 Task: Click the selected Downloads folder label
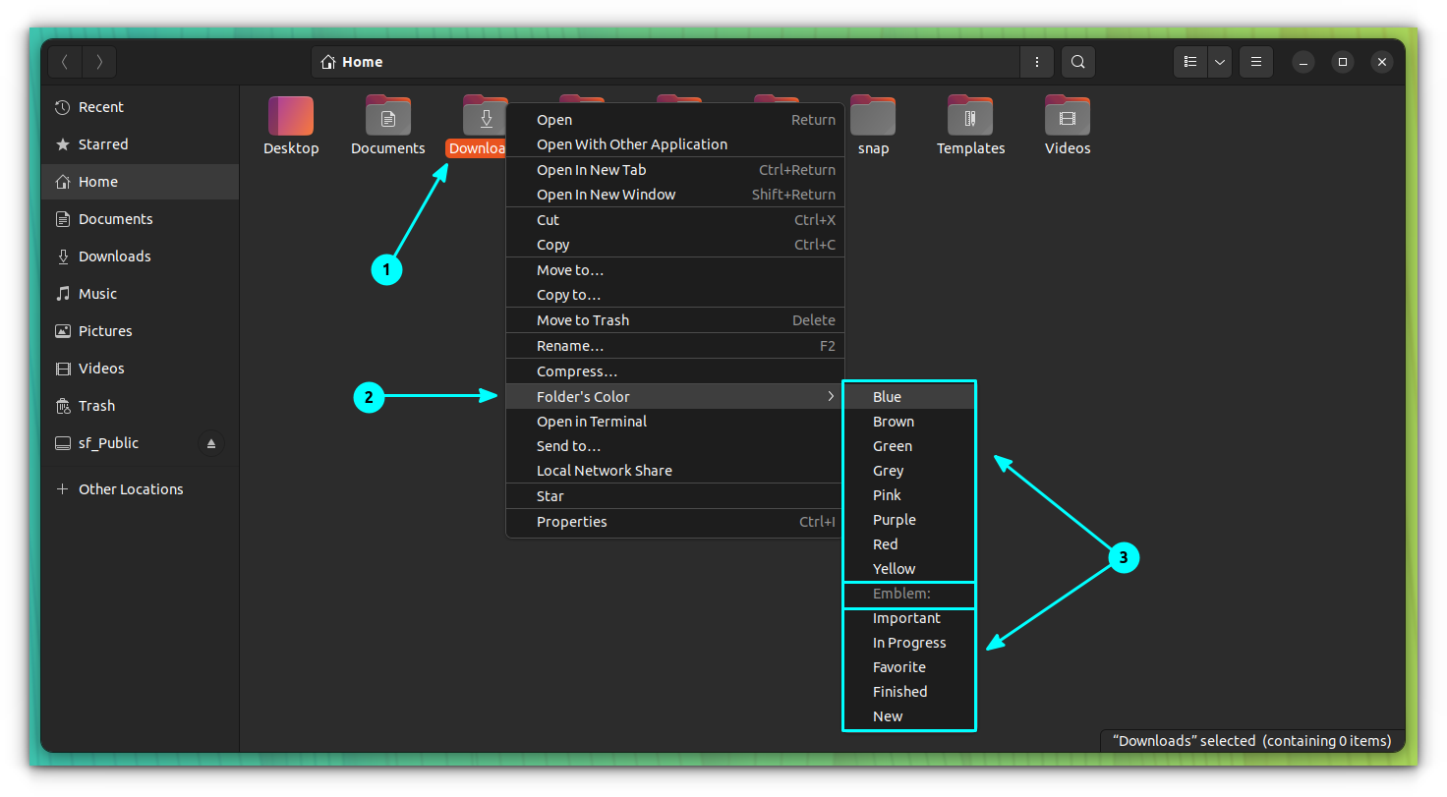pyautogui.click(x=476, y=148)
